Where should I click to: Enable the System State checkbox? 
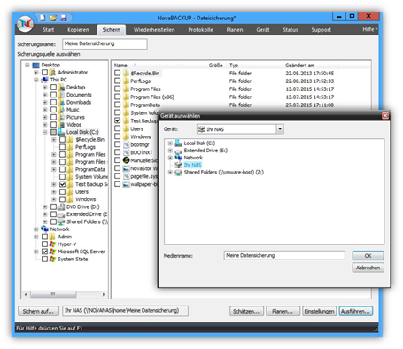(44, 259)
